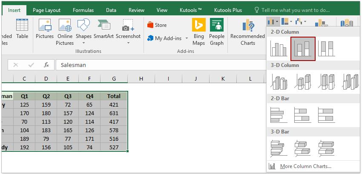
Task: Open the Recommended Charts dialog
Action: [x=247, y=32]
